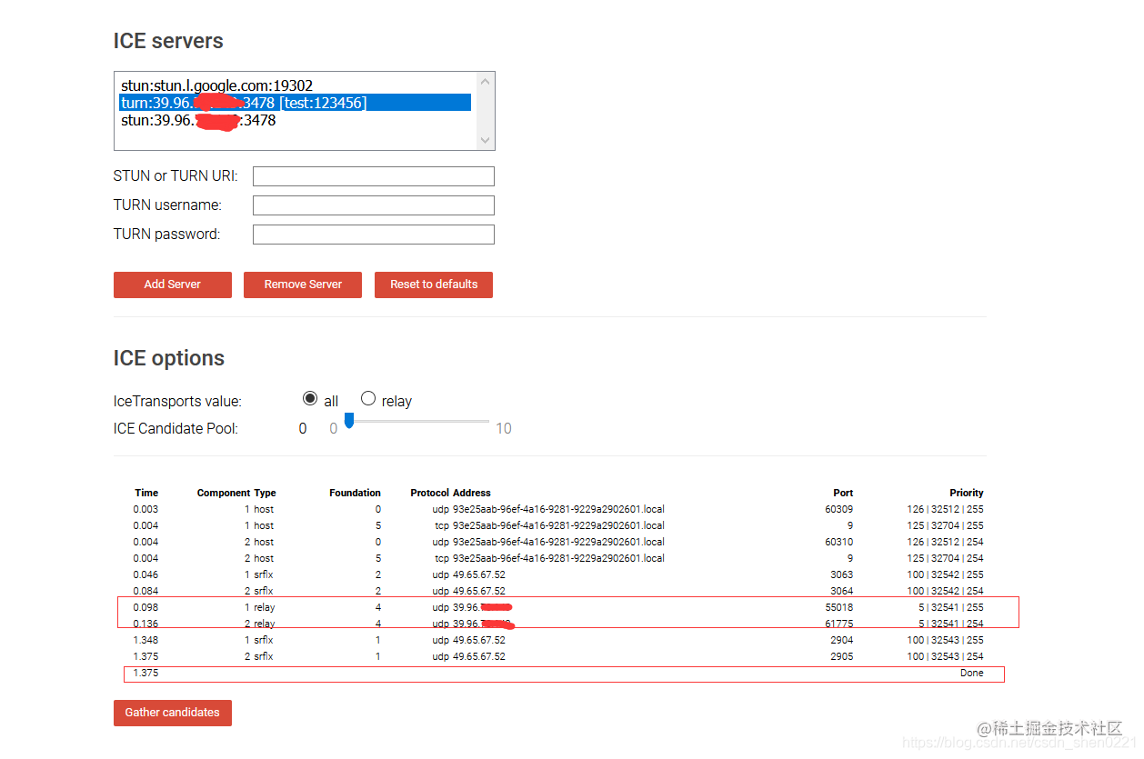This screenshot has width=1144, height=759.
Task: Click port value 3064
Action: 842,591
